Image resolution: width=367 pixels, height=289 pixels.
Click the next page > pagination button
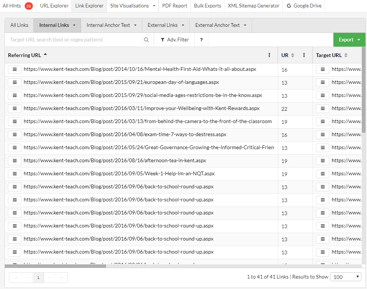(x=49, y=277)
